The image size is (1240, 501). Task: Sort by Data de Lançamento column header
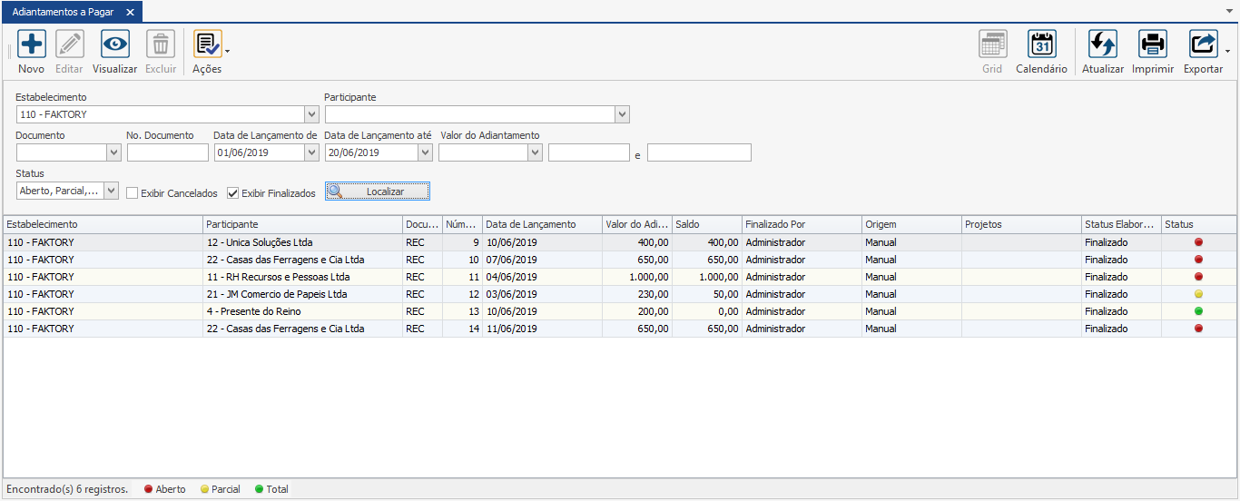click(x=542, y=224)
